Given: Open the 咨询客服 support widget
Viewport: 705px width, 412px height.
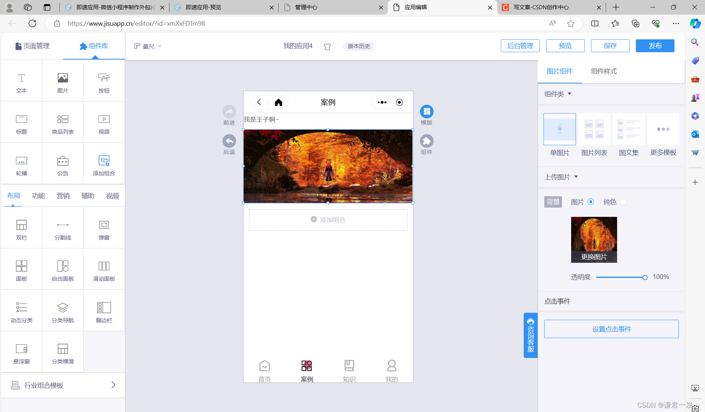Looking at the screenshot, I should 530,335.
